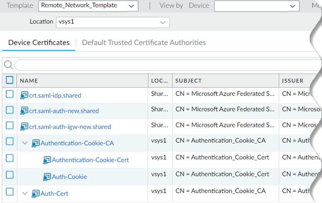
Task: Click the certificate icon beside crt.saml-auth-new.shared
Action: [24, 111]
